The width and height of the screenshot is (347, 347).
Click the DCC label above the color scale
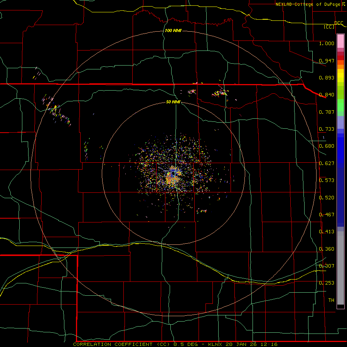pyautogui.click(x=339, y=23)
